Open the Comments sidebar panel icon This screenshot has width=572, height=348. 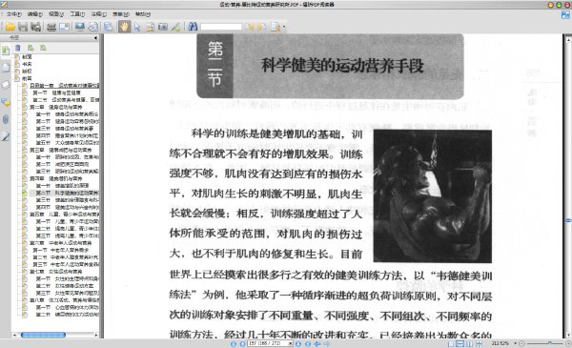tap(6, 103)
